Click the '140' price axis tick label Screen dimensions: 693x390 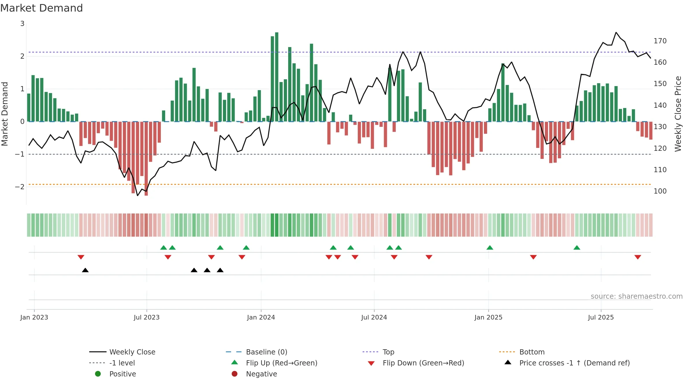click(660, 105)
